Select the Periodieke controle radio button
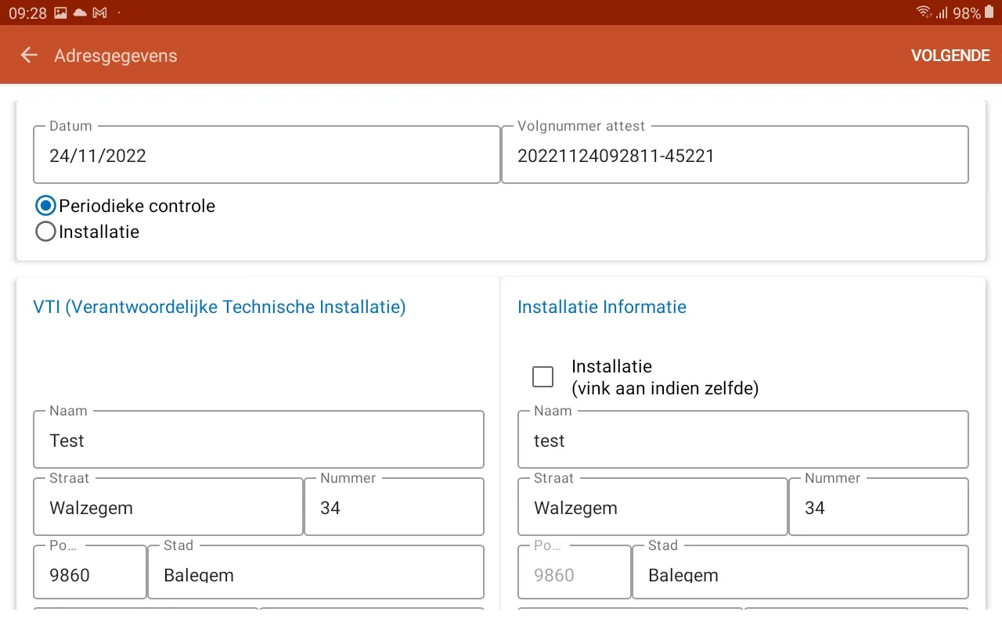1002x626 pixels. tap(46, 206)
